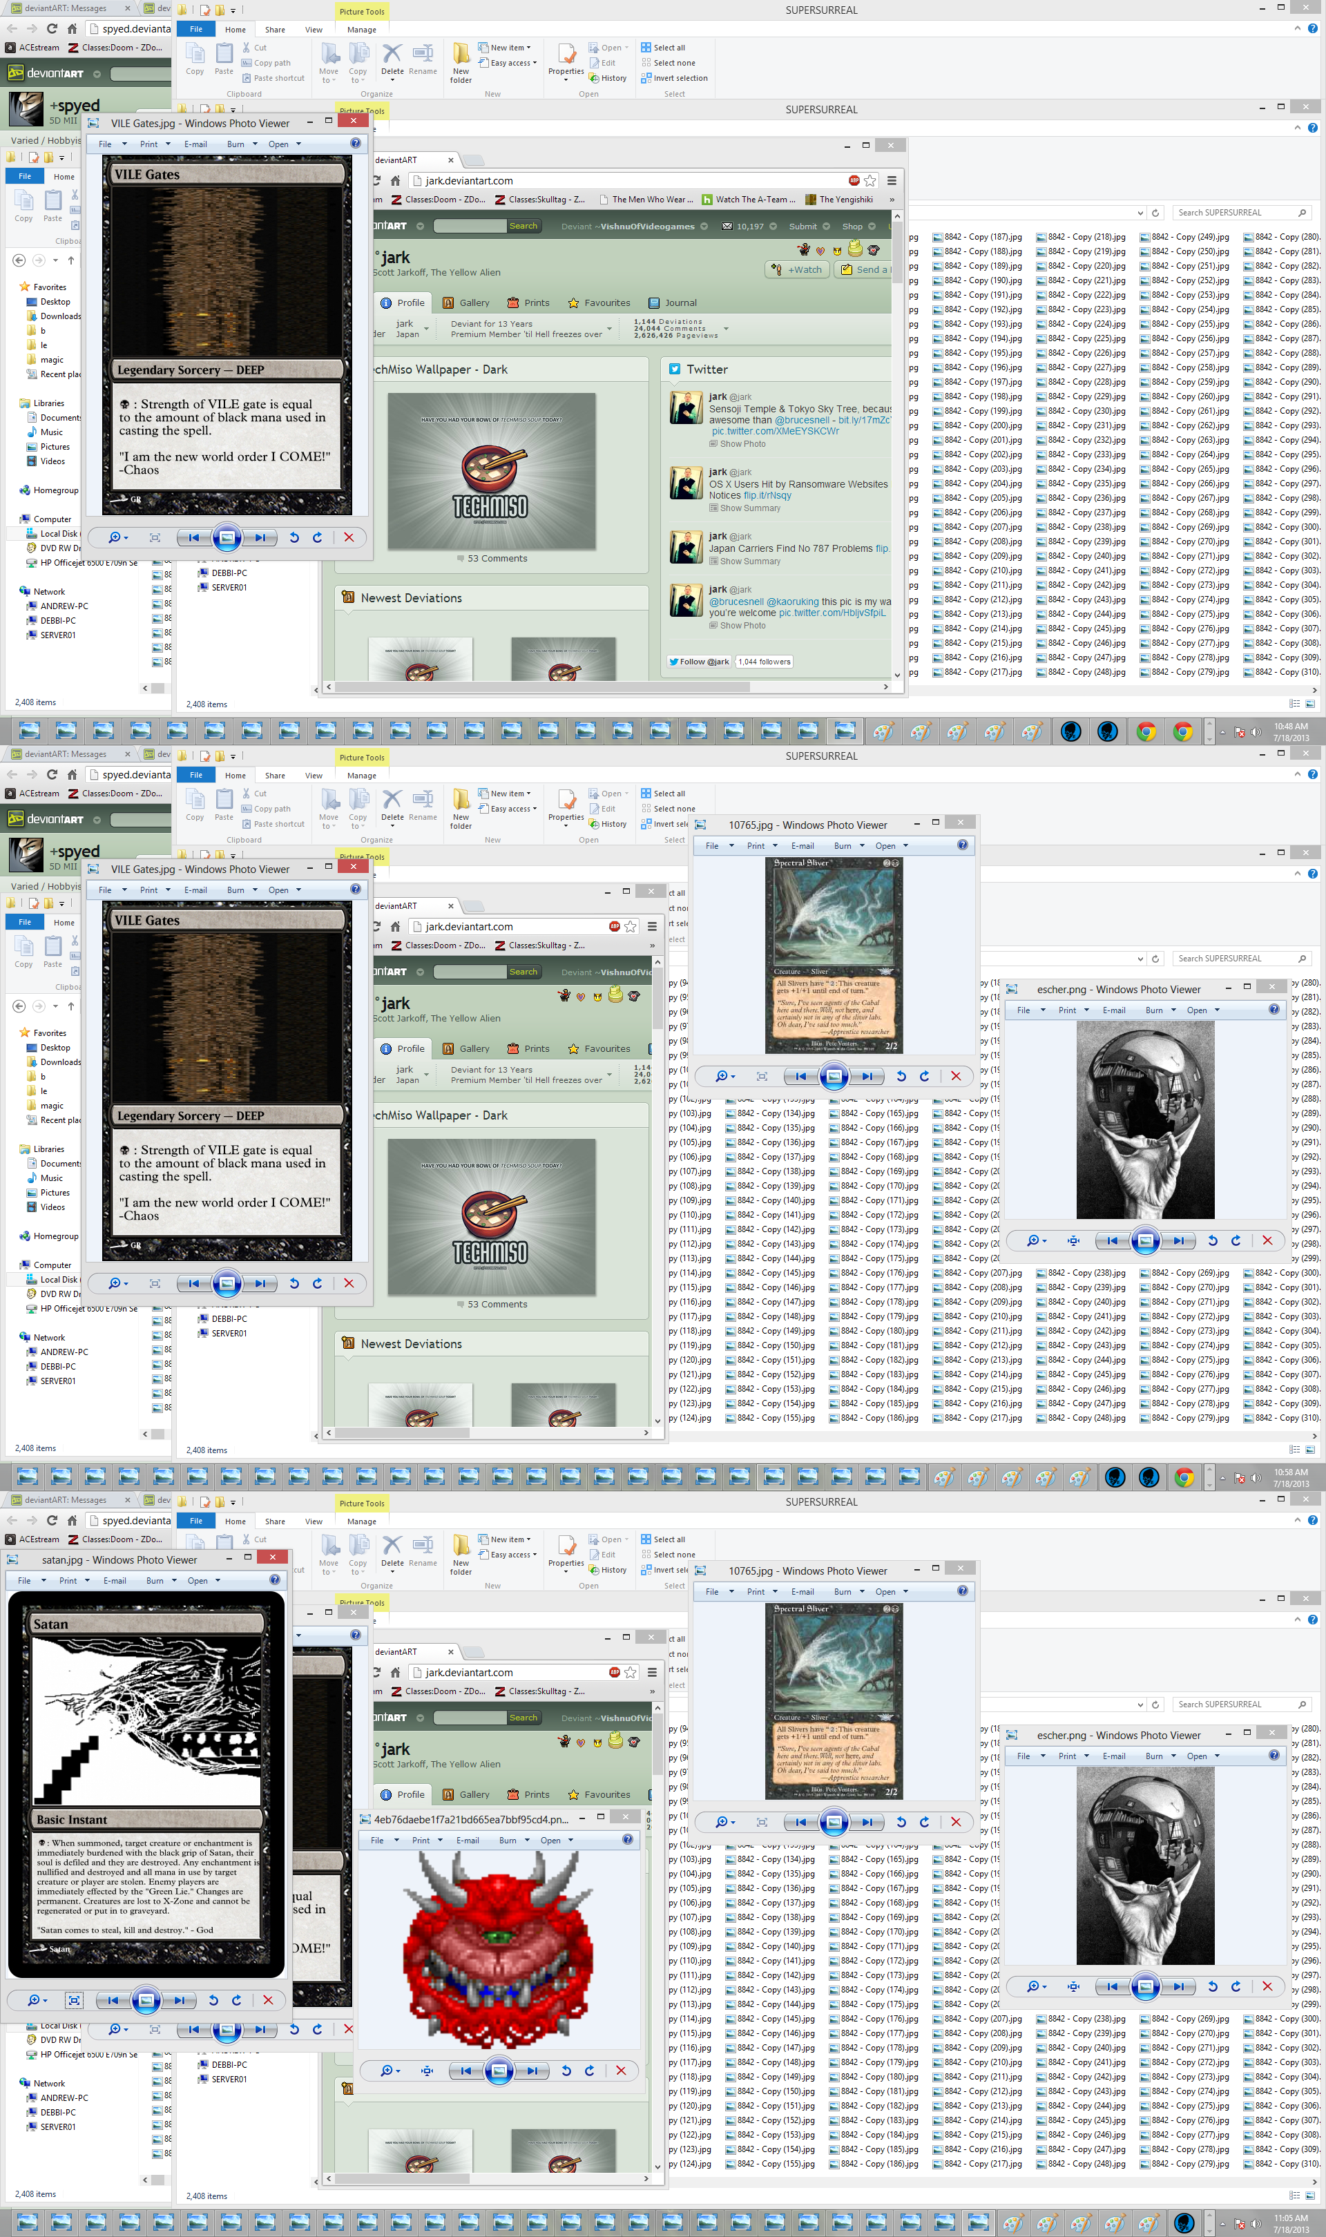
Task: Click the +Watch button on jark's page
Action: tap(797, 270)
